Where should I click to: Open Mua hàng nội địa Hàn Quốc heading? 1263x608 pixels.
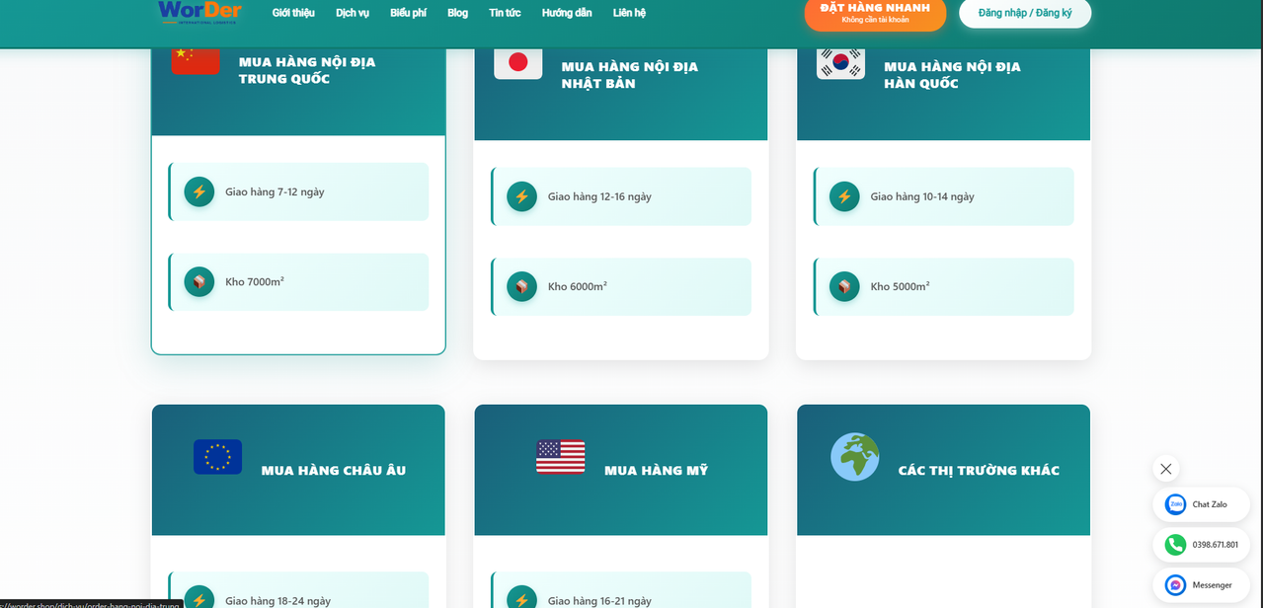pyautogui.click(x=952, y=75)
